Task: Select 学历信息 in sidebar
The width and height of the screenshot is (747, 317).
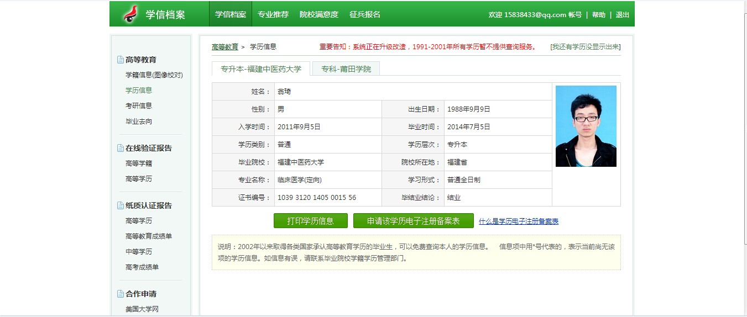Action: [x=139, y=91]
